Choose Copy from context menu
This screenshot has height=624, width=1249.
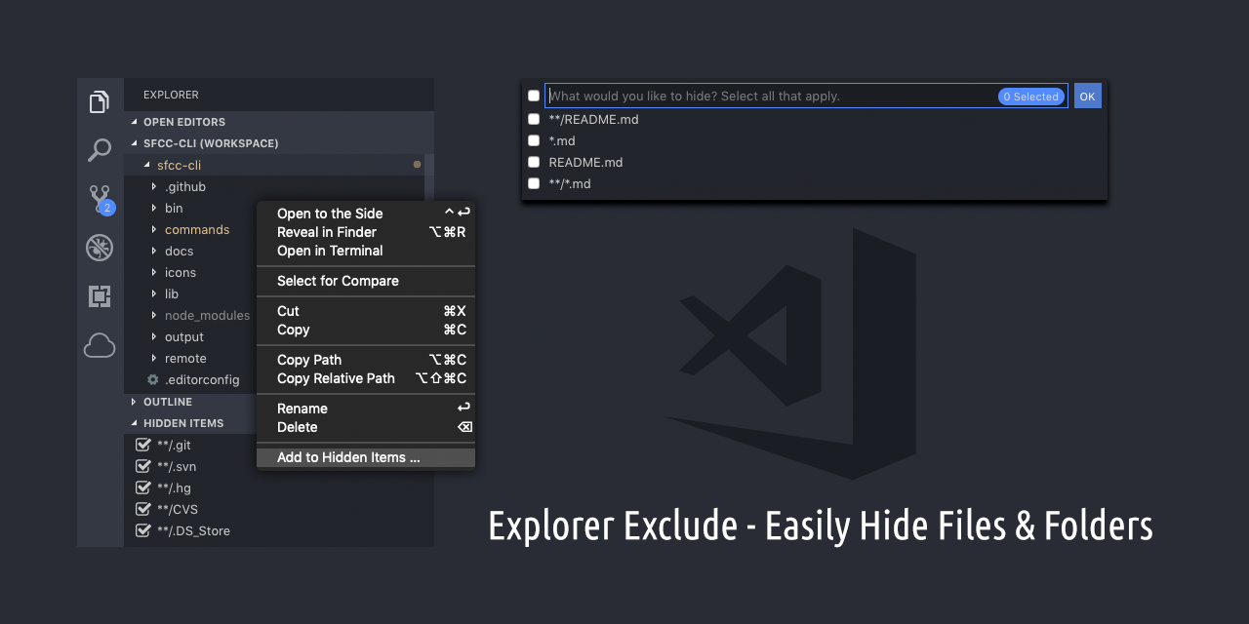point(366,330)
